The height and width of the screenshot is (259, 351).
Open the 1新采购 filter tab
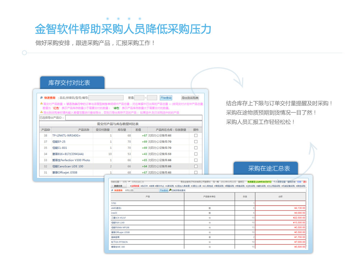[x=170, y=186]
